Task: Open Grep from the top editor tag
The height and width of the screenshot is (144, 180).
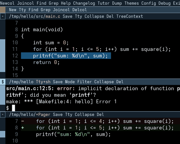Action: click(54, 3)
